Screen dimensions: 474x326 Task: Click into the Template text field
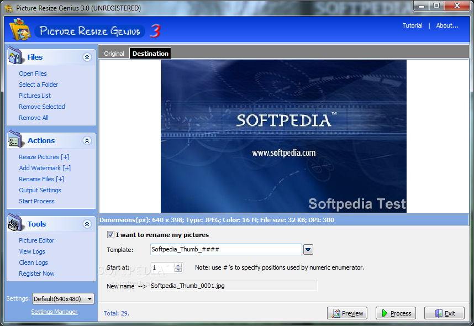coord(226,250)
